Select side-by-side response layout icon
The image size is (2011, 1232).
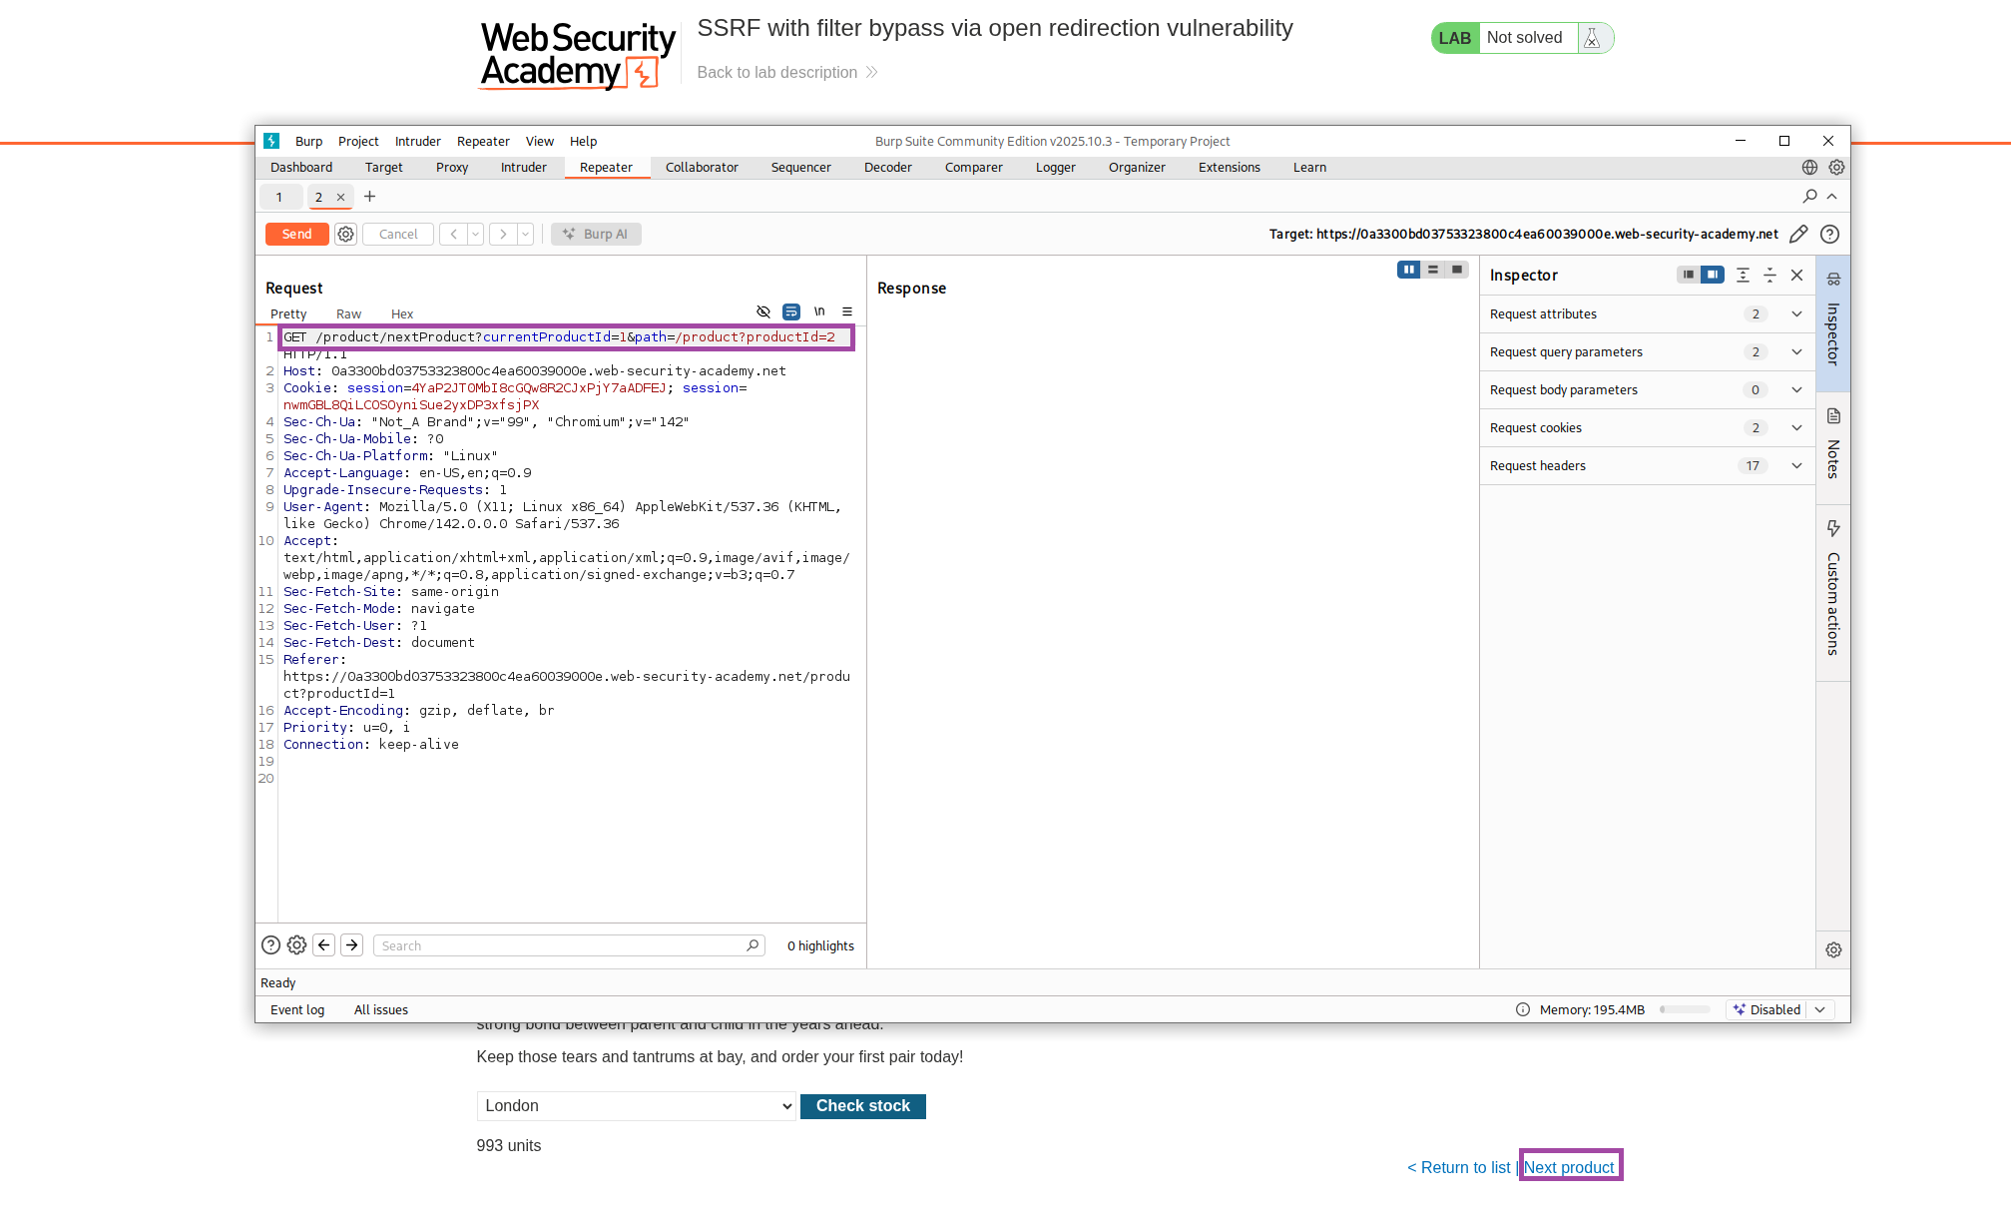pyautogui.click(x=1408, y=270)
